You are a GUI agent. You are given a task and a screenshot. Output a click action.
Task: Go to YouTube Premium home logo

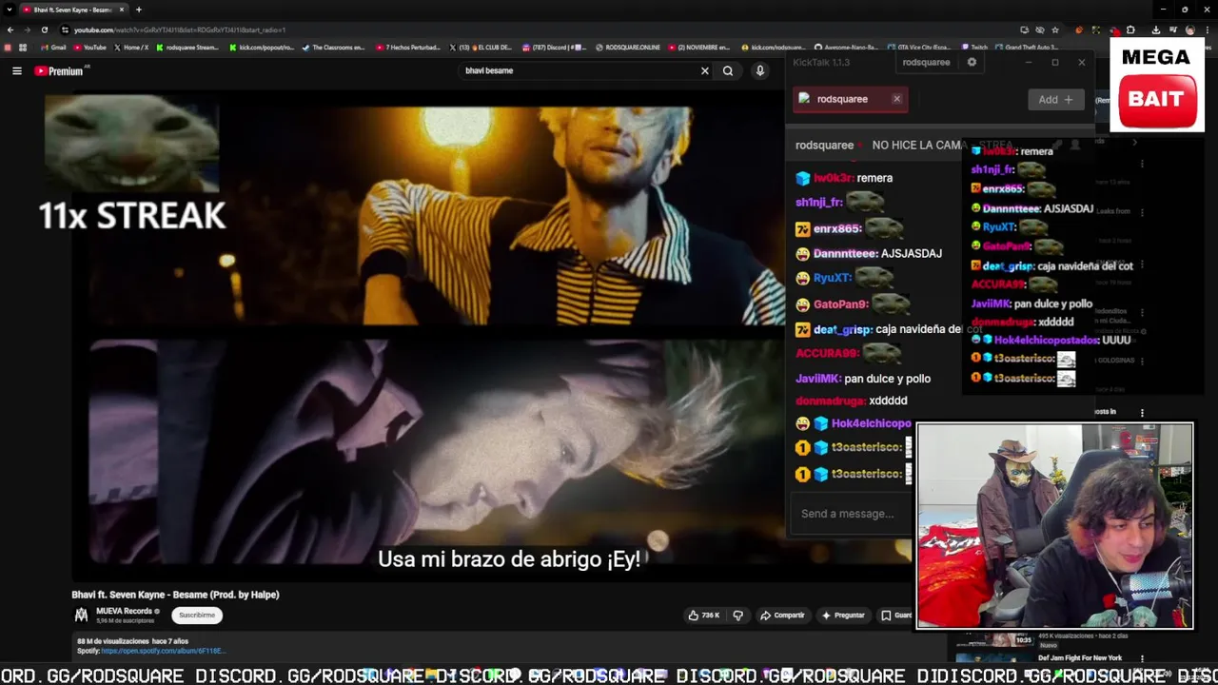60,70
